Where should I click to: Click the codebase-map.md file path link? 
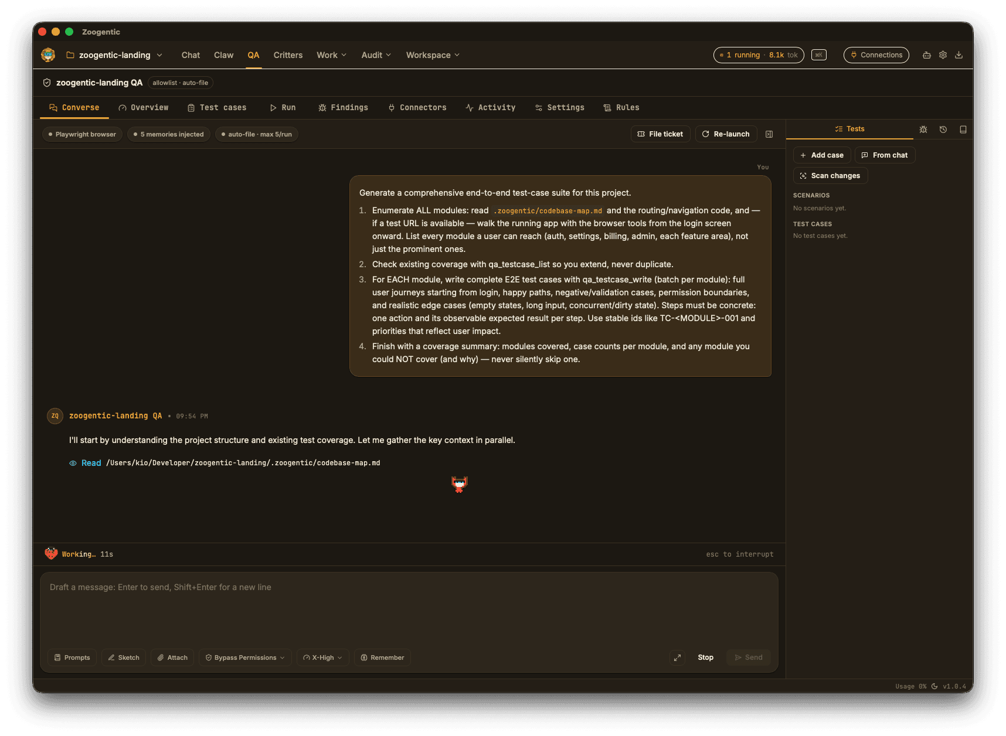(243, 463)
